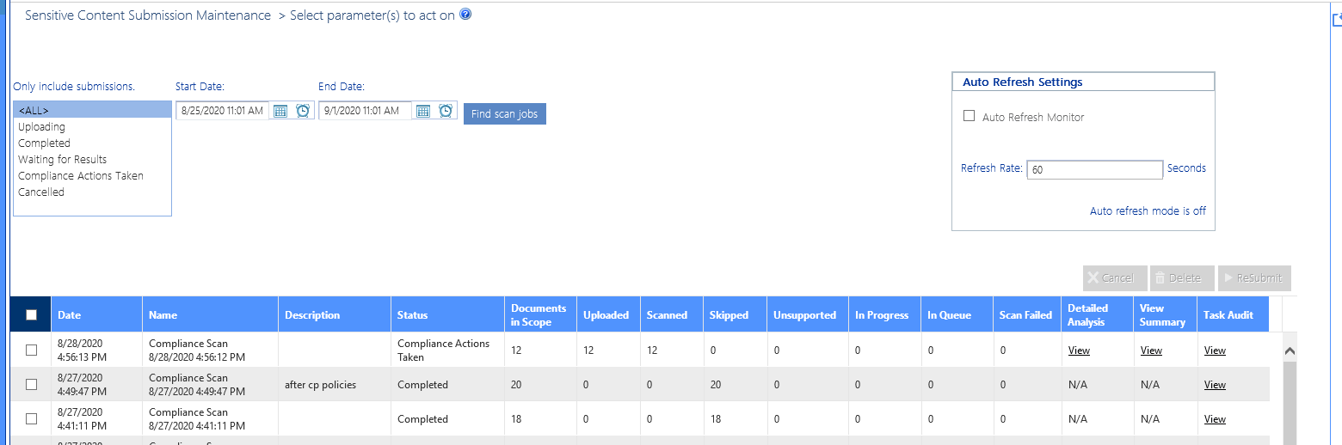Click the Refresh Rate seconds input field

1094,169
